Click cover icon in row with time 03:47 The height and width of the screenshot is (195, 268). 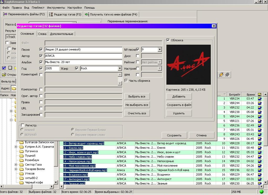tap(260, 99)
